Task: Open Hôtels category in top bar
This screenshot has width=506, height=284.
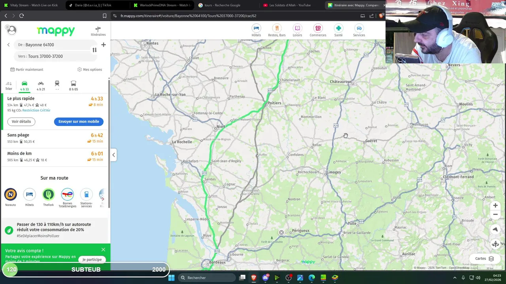Action: tap(256, 30)
